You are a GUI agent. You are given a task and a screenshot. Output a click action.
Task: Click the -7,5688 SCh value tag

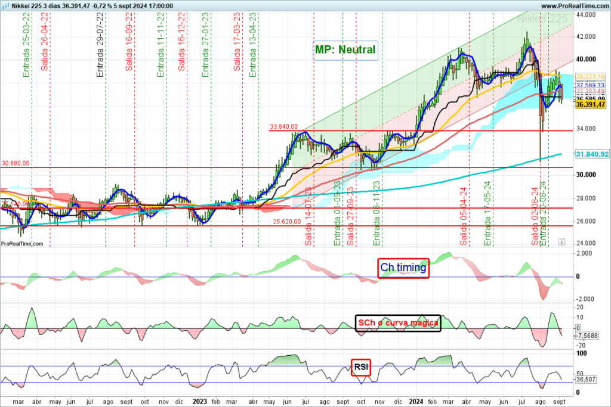click(x=587, y=336)
